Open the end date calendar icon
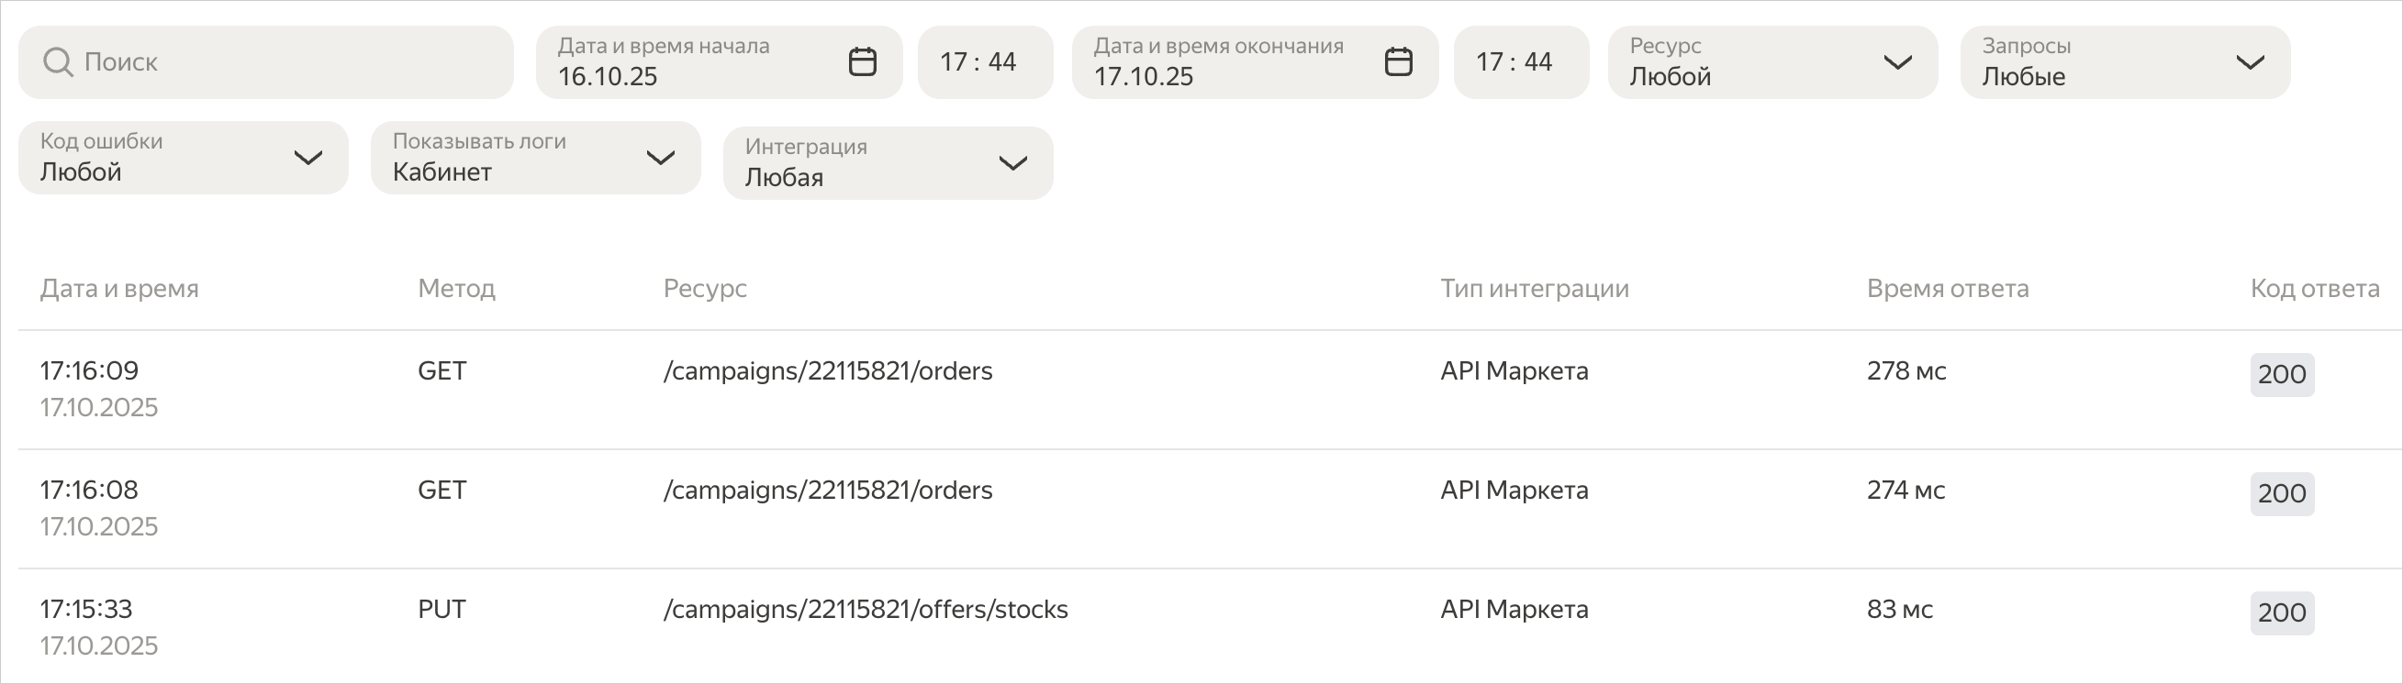2403x684 pixels. (1397, 62)
